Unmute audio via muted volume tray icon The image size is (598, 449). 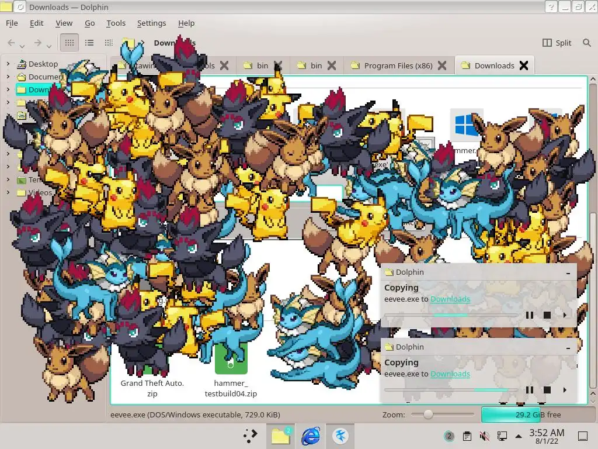coord(484,436)
